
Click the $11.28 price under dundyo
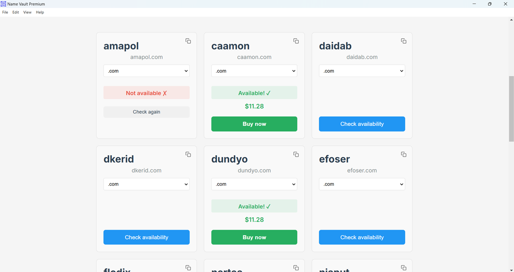254,219
